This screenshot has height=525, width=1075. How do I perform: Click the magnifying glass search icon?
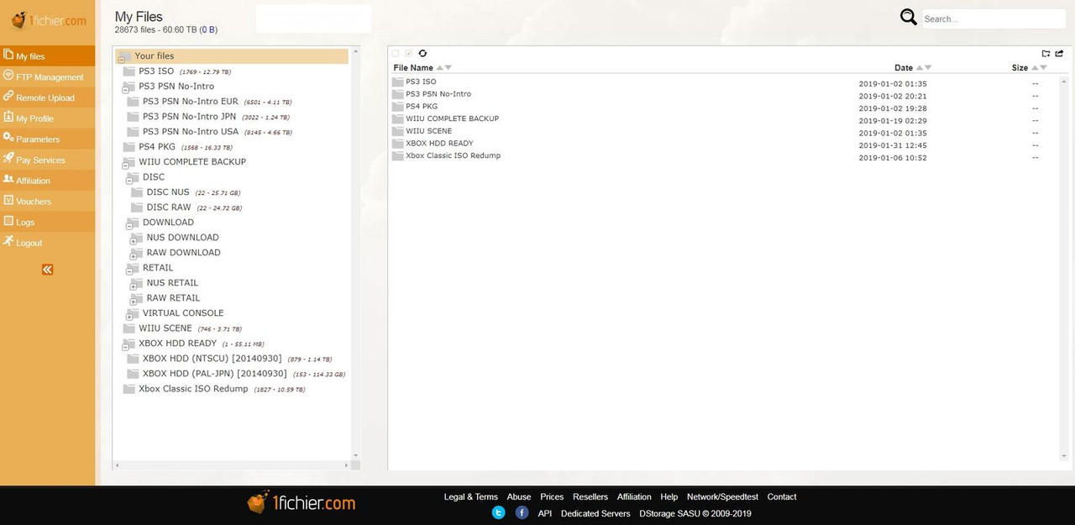coord(908,18)
